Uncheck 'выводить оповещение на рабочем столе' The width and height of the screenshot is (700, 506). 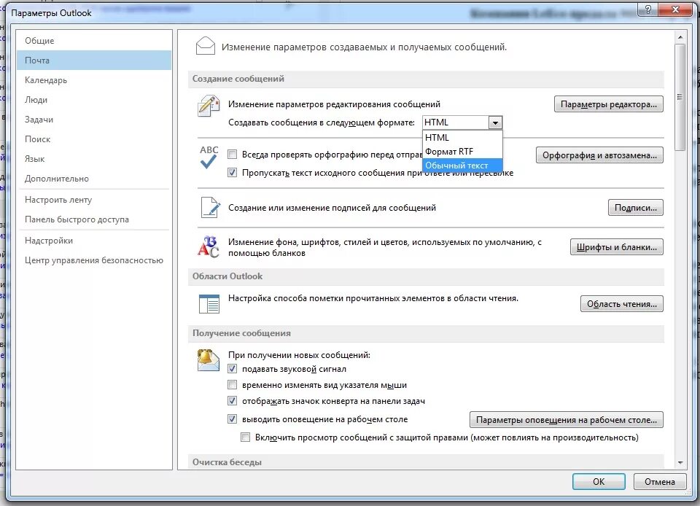(232, 419)
